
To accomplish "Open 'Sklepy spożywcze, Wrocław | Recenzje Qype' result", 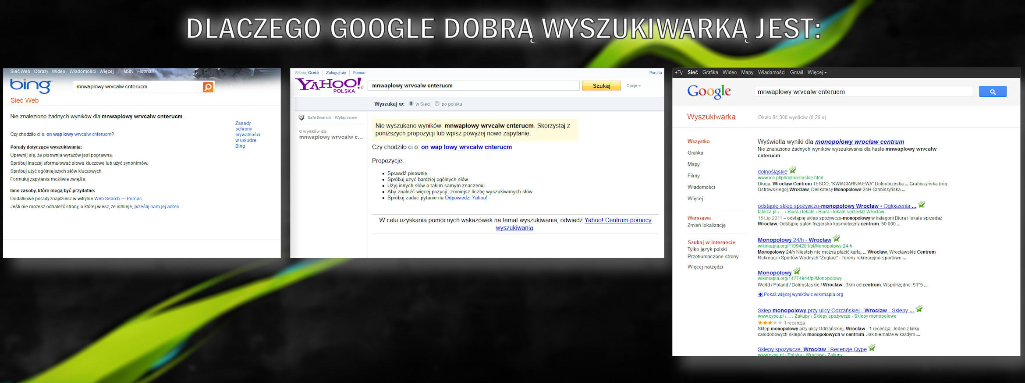I will point(812,349).
